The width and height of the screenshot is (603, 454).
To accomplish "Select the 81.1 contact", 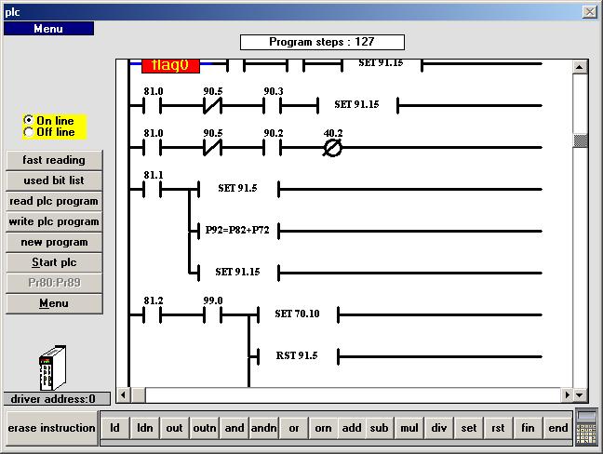I will click(153, 189).
